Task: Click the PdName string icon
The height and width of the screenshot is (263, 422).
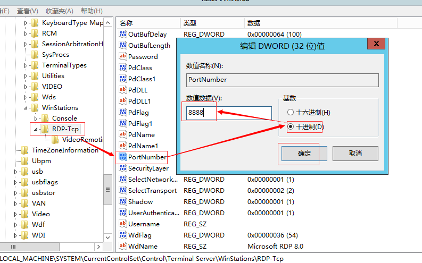Action: click(x=123, y=134)
